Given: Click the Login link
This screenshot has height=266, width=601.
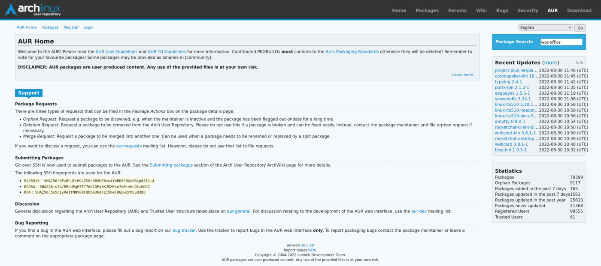Looking at the screenshot, I should (x=88, y=27).
